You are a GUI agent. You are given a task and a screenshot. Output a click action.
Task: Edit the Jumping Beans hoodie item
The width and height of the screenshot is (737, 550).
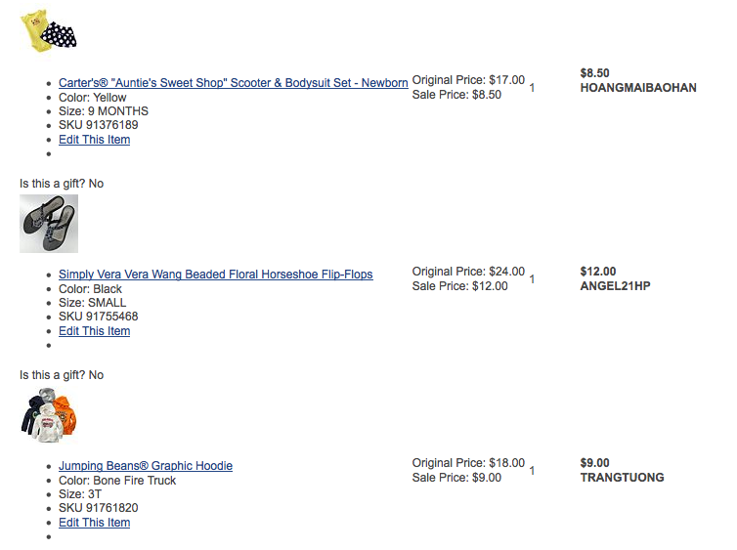pos(95,523)
